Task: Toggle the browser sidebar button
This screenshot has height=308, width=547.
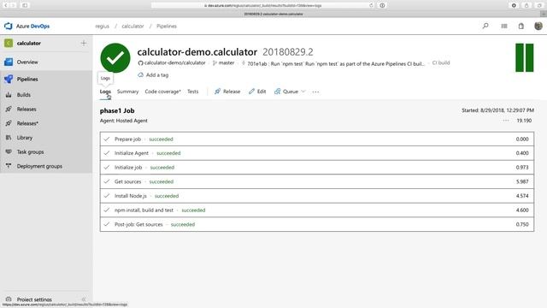Action: pos(25,6)
